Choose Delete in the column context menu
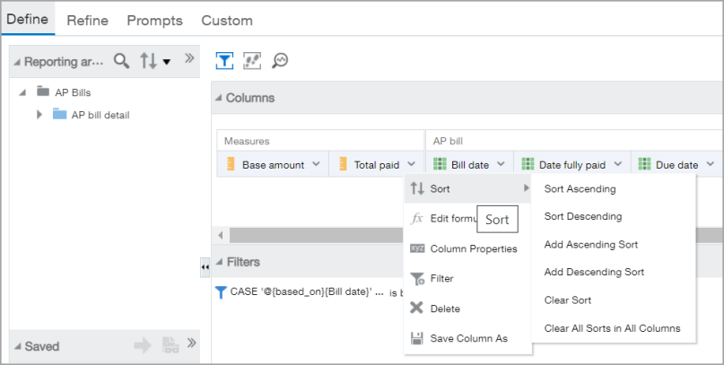 point(445,309)
